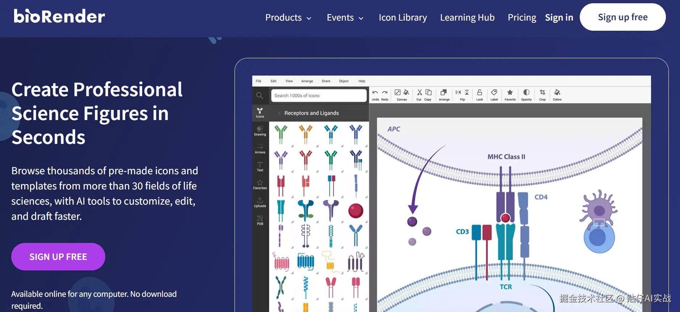Select the Arrows tool in sidebar
680x312 pixels.
pyautogui.click(x=260, y=149)
